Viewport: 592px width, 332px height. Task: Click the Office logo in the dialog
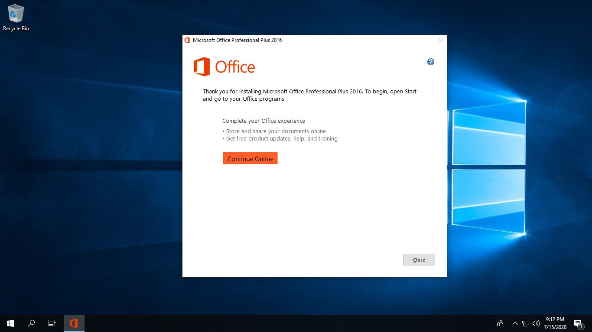coord(224,67)
